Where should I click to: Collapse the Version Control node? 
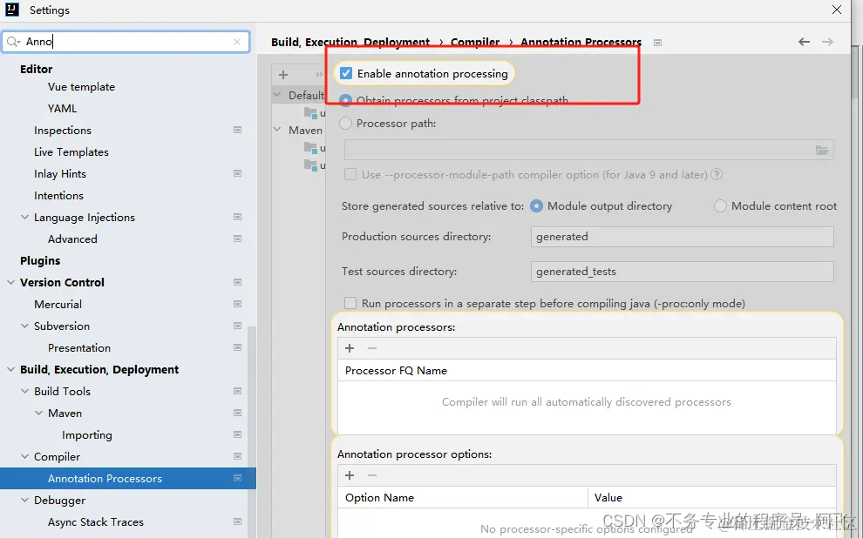point(11,282)
